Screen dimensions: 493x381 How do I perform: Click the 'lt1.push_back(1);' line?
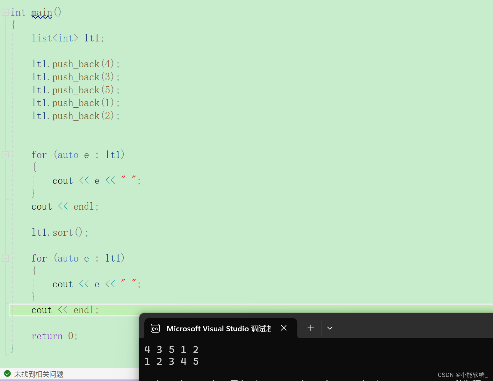pos(76,103)
